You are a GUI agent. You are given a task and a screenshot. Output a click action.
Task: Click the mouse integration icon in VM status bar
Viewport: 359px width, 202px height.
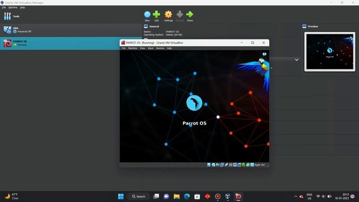(247, 164)
